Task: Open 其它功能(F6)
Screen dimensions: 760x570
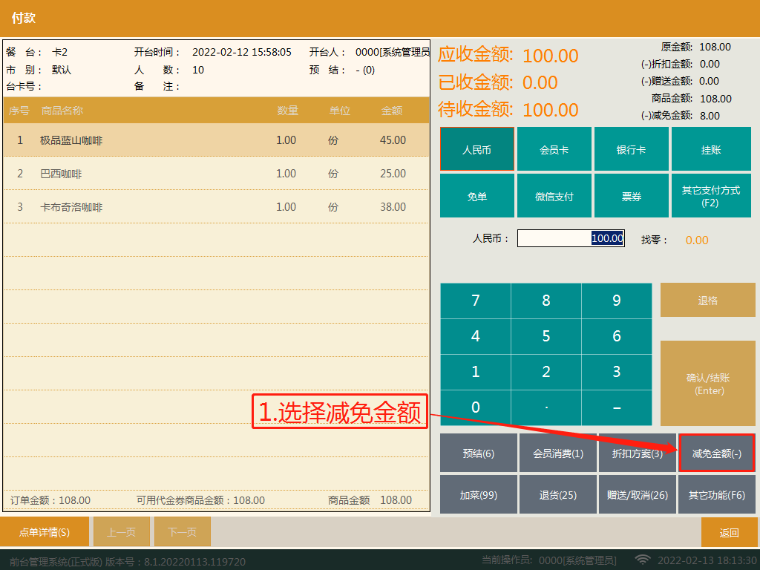Action: 717,494
